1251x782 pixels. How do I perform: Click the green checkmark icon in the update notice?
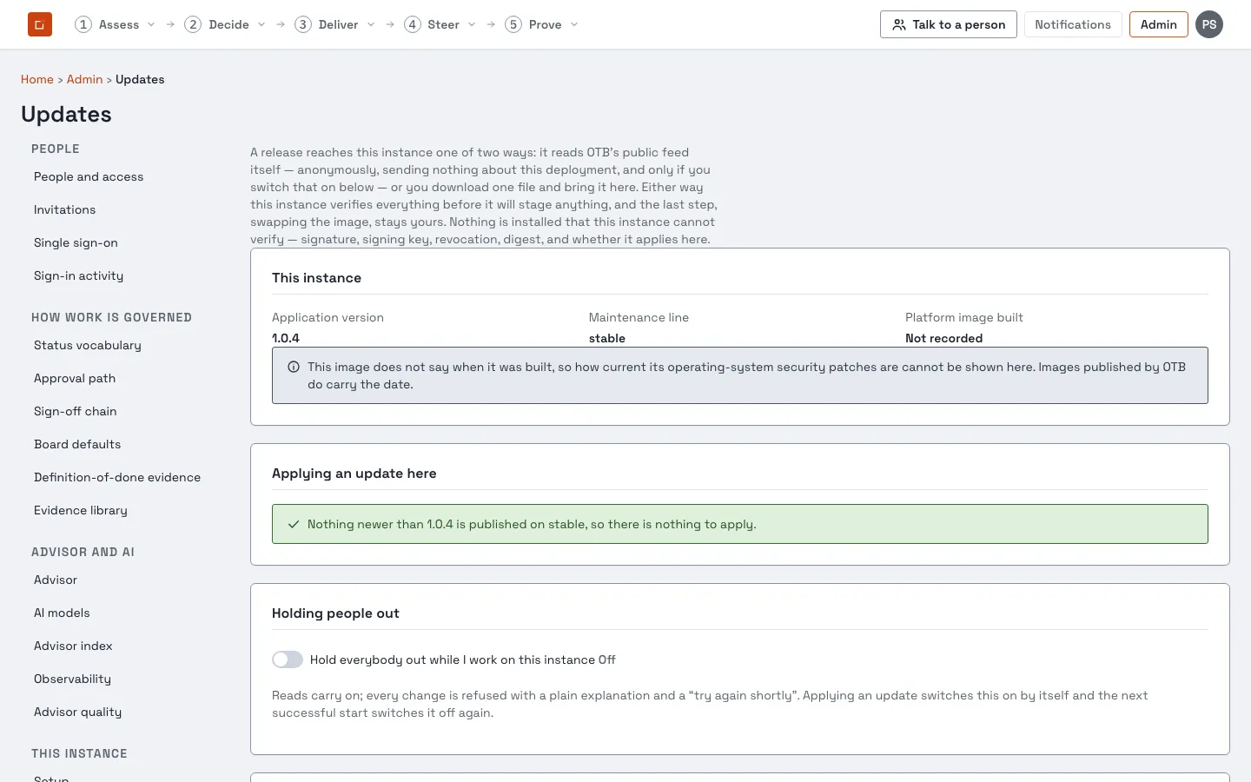pyautogui.click(x=294, y=524)
